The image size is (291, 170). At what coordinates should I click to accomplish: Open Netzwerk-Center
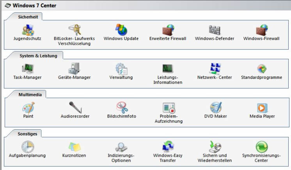[215, 69]
